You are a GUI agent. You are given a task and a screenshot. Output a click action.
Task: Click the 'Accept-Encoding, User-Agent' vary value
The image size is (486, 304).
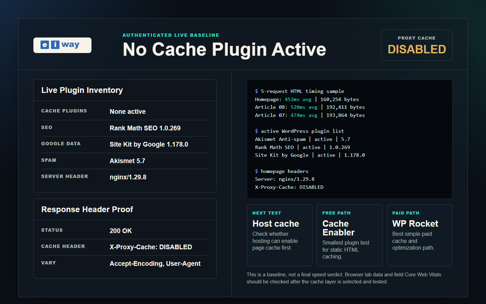pyautogui.click(x=155, y=264)
